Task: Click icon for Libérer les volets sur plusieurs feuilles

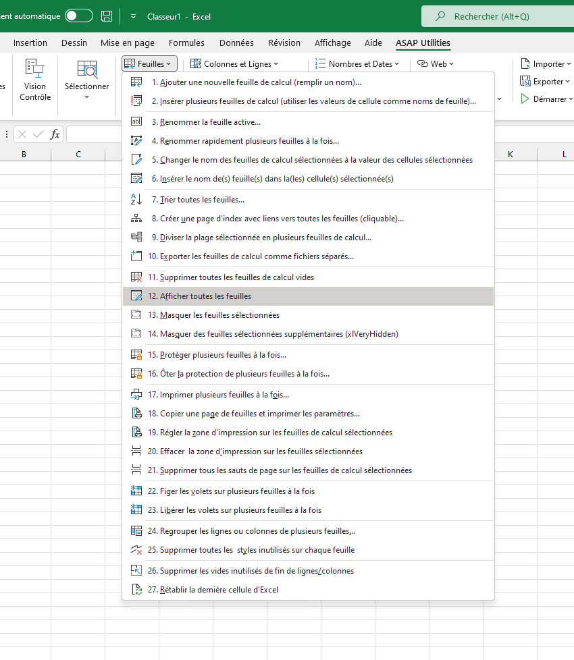Action: (136, 510)
